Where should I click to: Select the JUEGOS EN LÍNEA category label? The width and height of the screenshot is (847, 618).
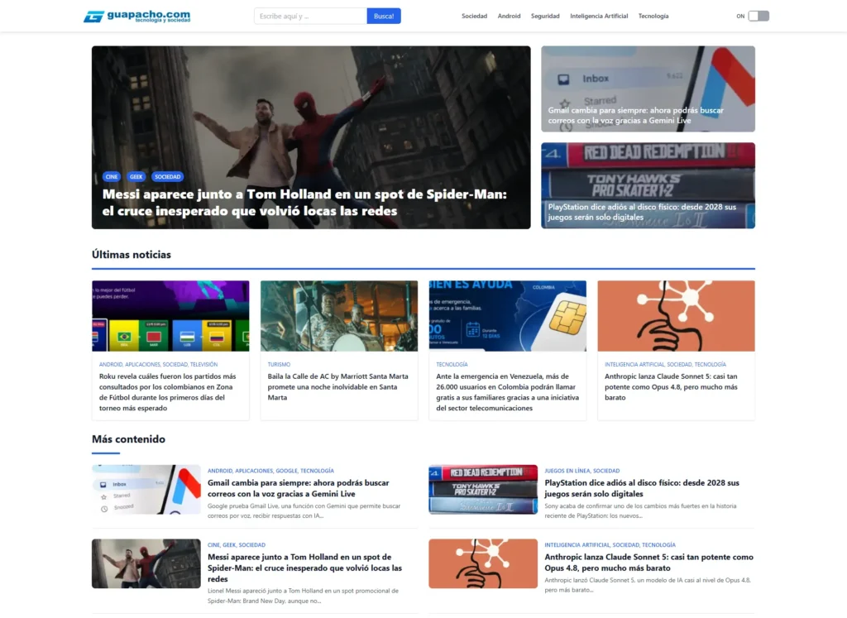coord(567,471)
